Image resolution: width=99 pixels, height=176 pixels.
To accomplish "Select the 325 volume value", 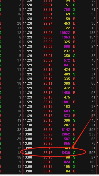I will 67,42.
